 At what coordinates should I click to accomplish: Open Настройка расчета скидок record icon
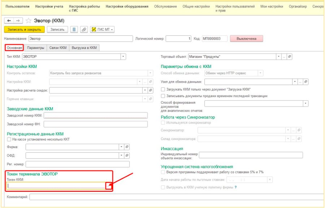[151, 90]
